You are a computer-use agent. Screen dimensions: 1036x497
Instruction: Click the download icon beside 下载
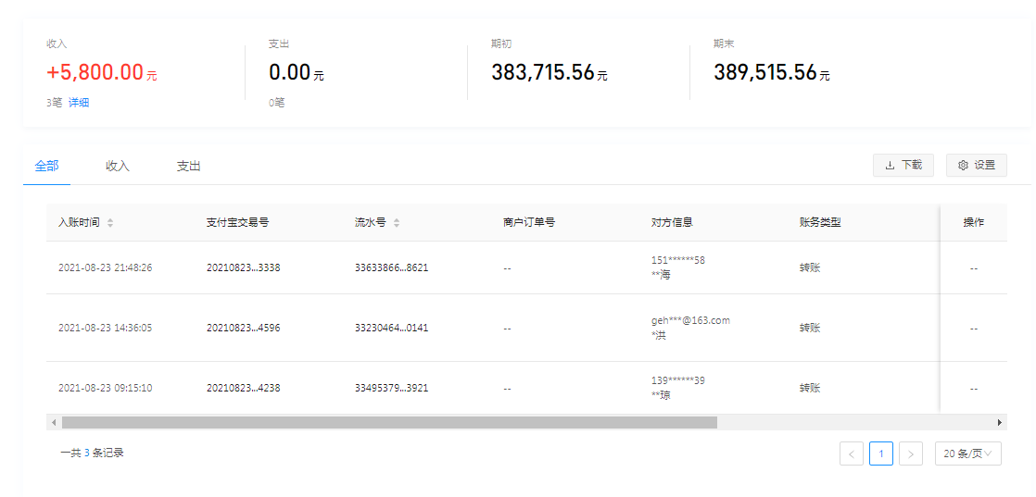(890, 166)
